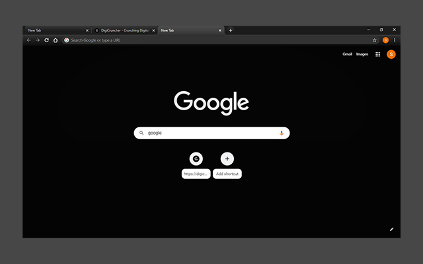Minimize the Chrome window
This screenshot has height=264, width=423.
tap(369, 30)
